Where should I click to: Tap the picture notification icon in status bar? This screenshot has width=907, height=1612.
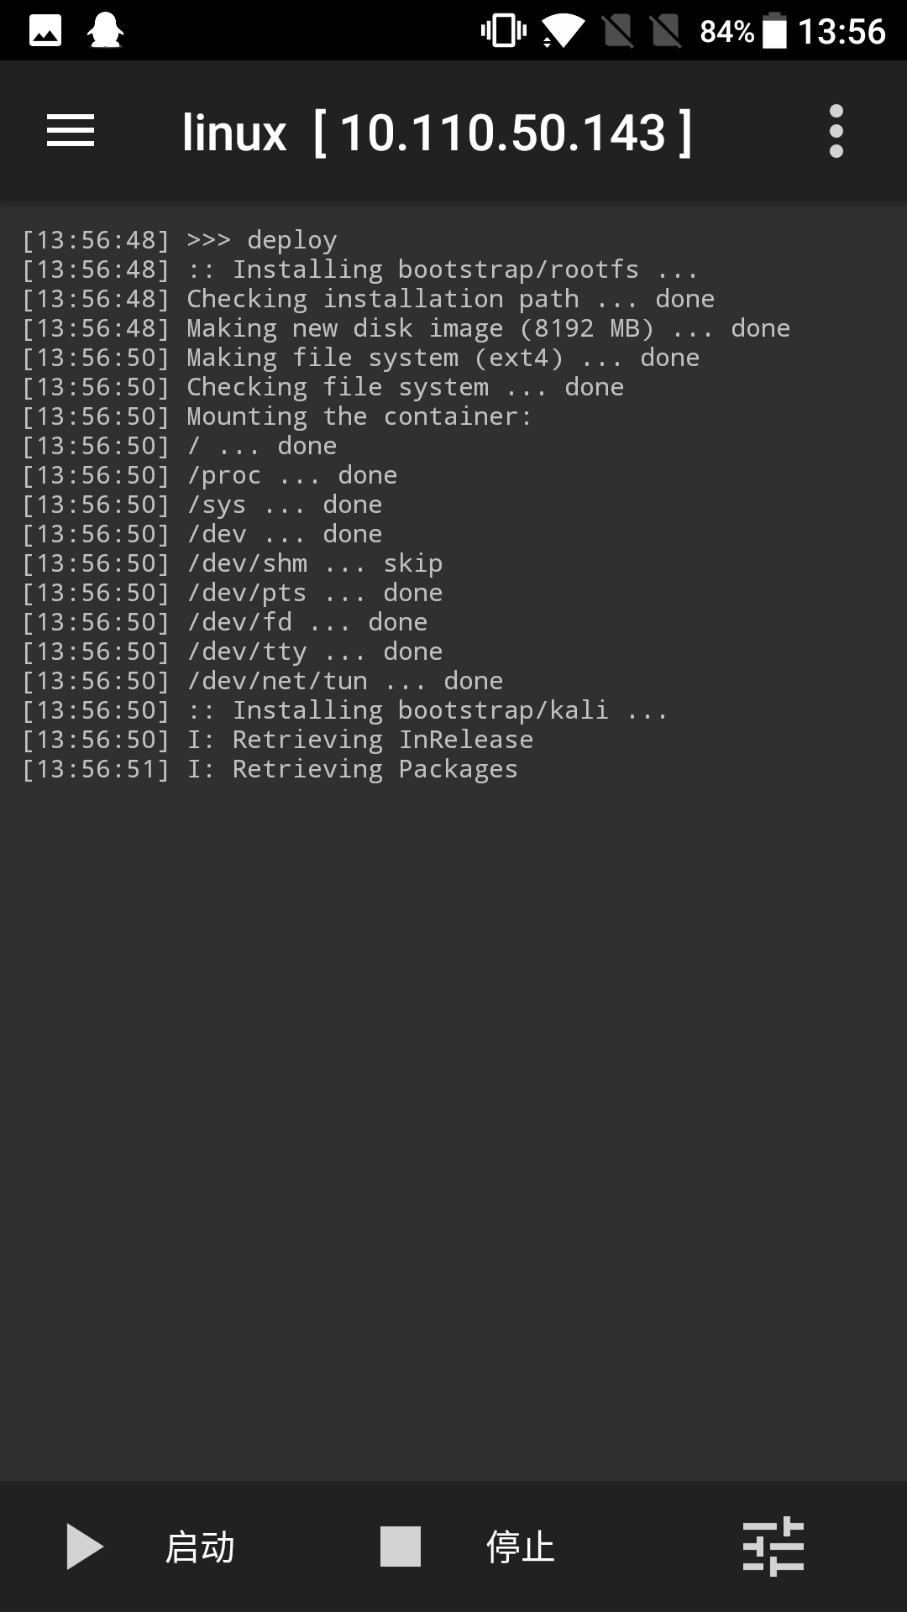click(x=45, y=31)
